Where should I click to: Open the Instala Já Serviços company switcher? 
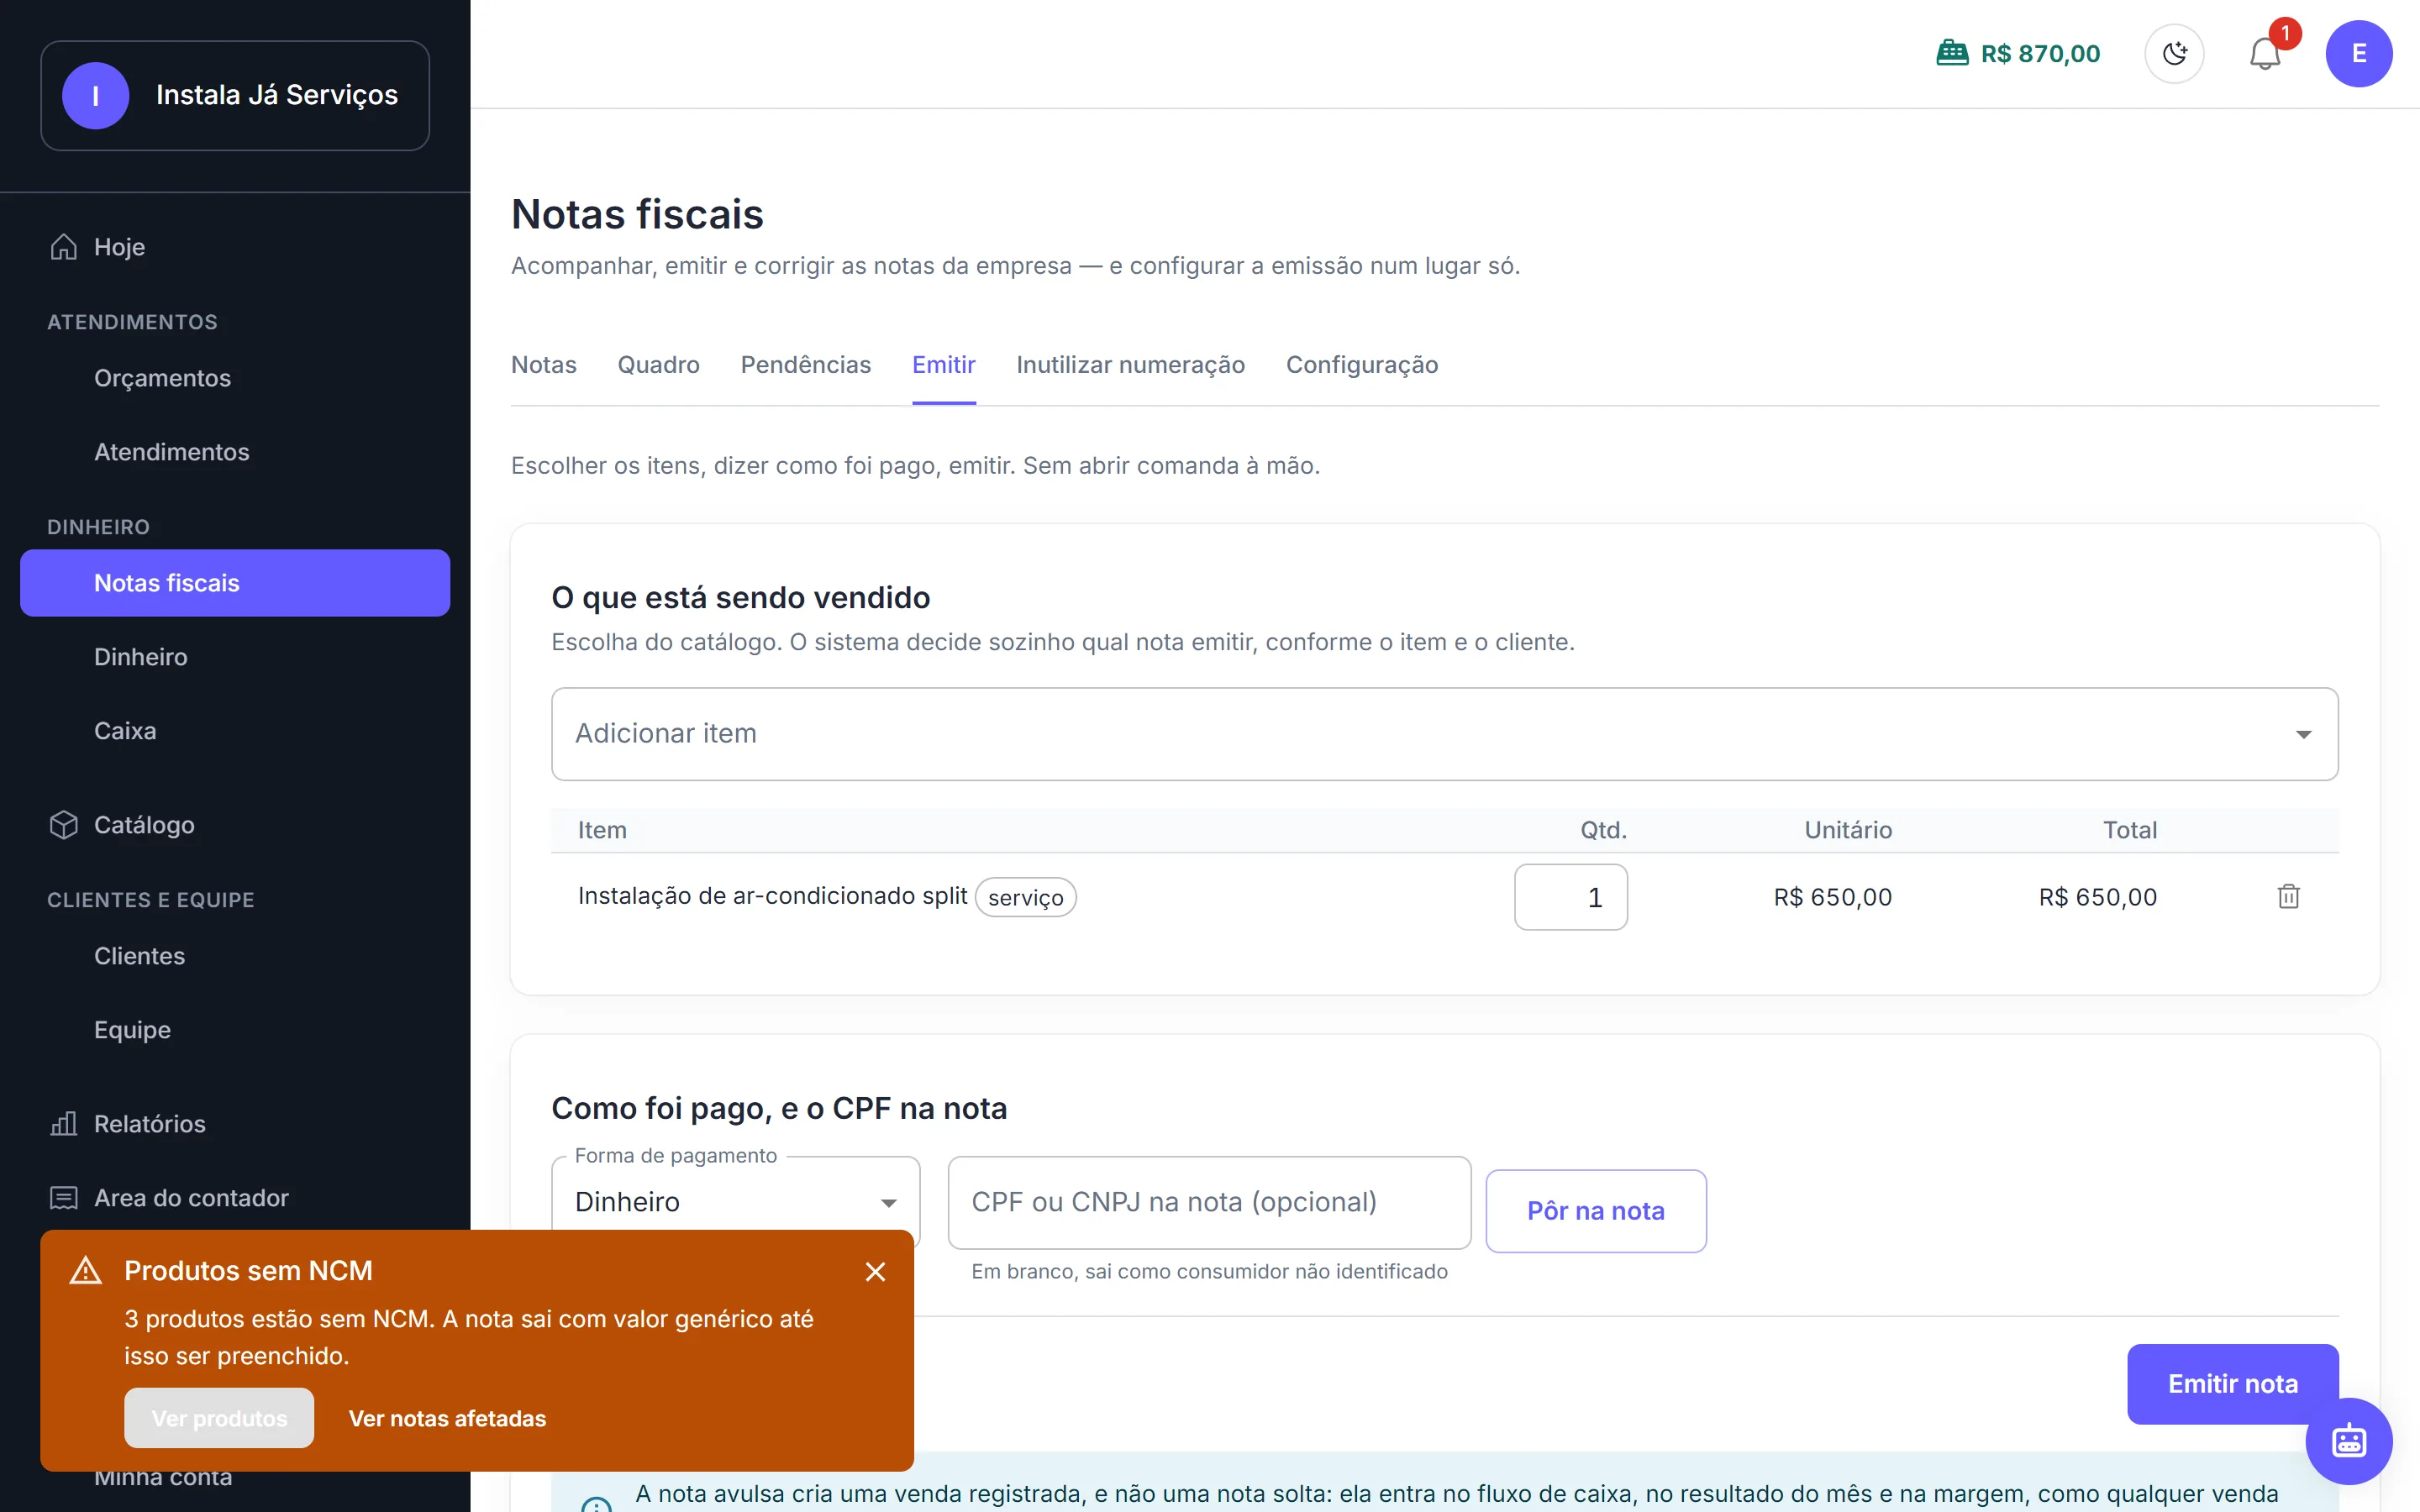pyautogui.click(x=235, y=96)
